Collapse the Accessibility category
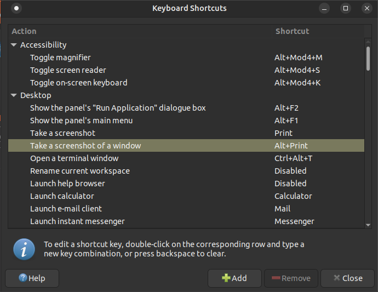This screenshot has width=378, height=292. coord(14,45)
